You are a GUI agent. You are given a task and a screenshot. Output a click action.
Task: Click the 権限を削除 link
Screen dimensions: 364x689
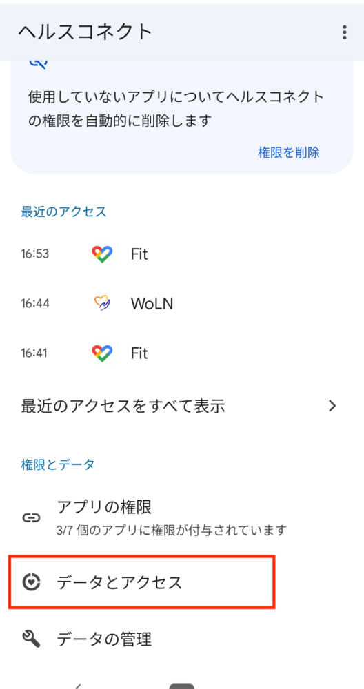pyautogui.click(x=288, y=152)
